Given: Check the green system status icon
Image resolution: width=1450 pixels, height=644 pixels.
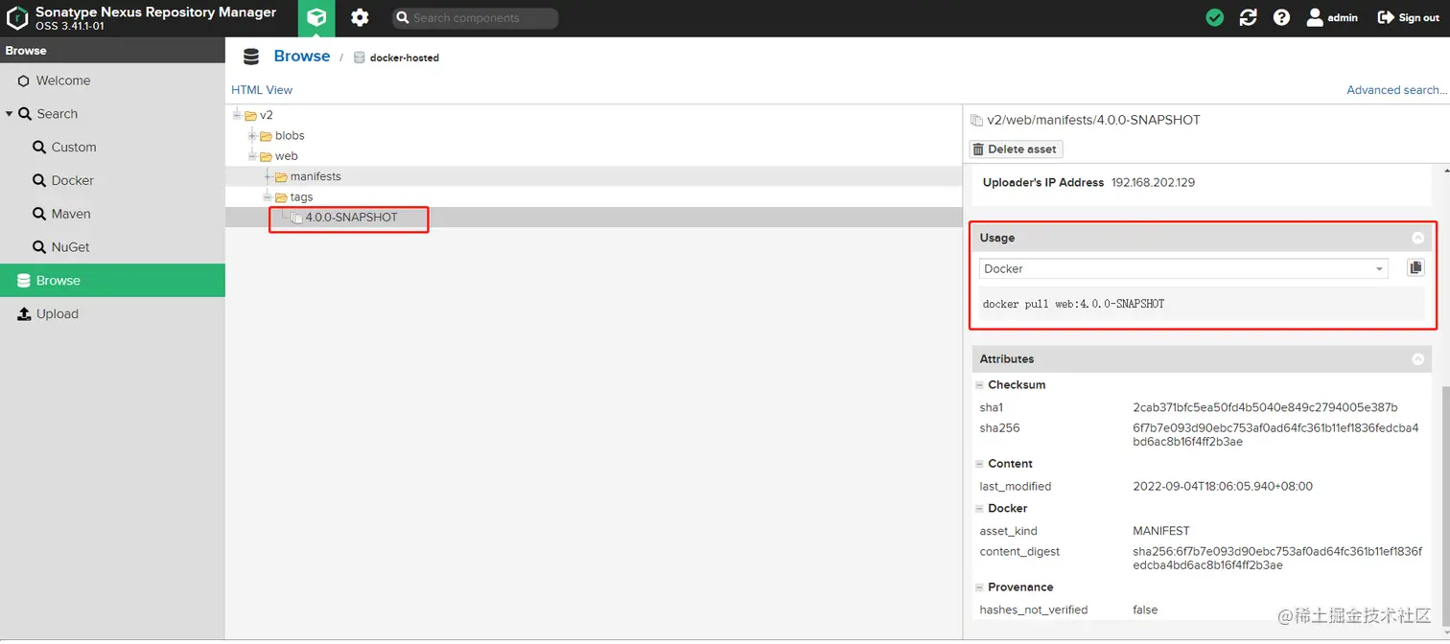Looking at the screenshot, I should pos(1215,17).
